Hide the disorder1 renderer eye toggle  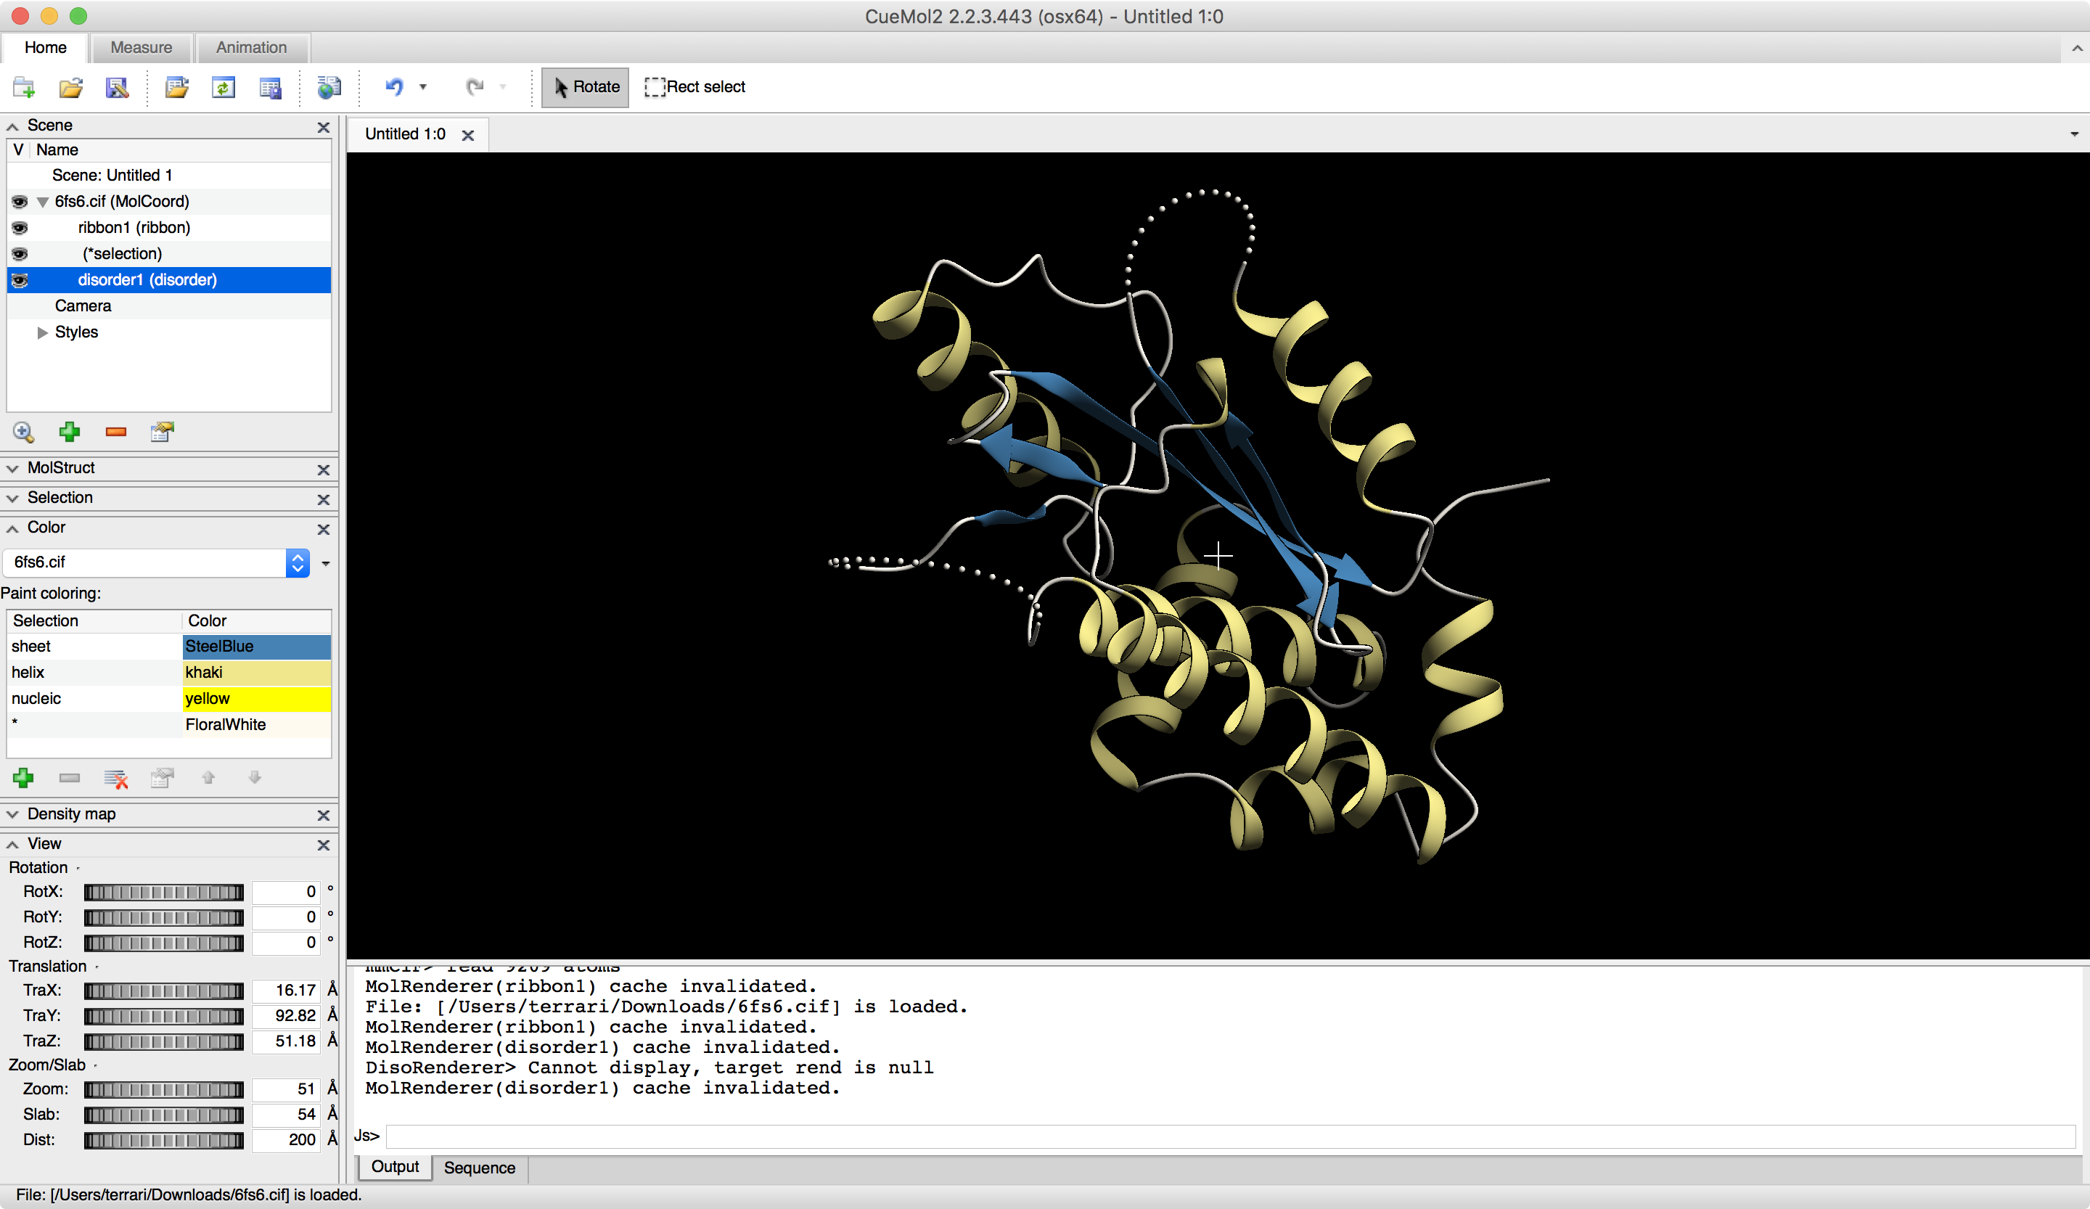tap(19, 280)
